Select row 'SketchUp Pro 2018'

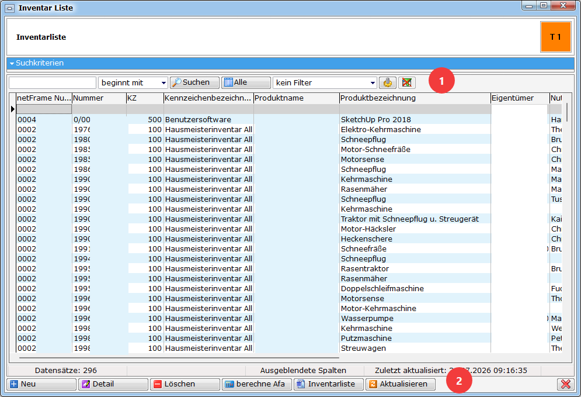[x=289, y=119]
